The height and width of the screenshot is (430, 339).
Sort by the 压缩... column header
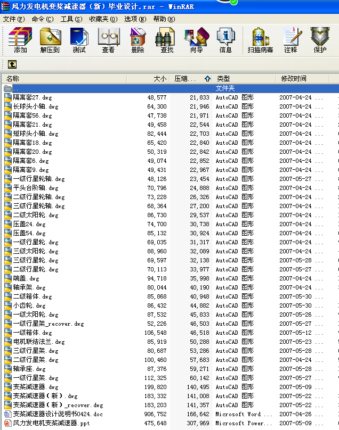191,79
